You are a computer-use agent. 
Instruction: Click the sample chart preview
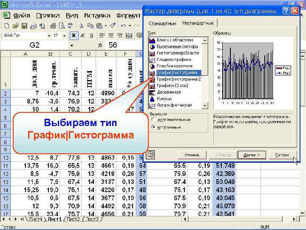tap(253, 73)
